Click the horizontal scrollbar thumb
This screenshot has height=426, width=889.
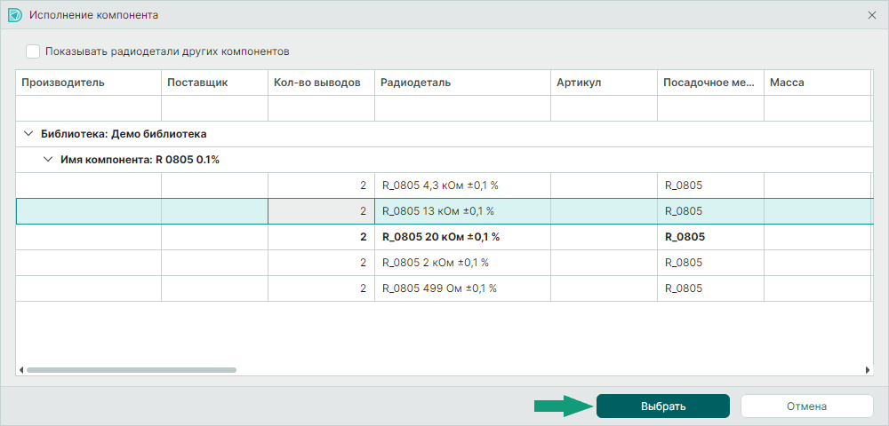(131, 370)
